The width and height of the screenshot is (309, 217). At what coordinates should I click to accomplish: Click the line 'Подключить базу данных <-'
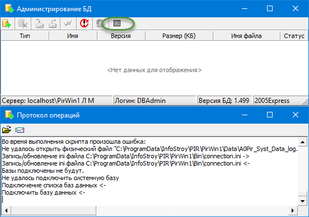[x=44, y=192]
